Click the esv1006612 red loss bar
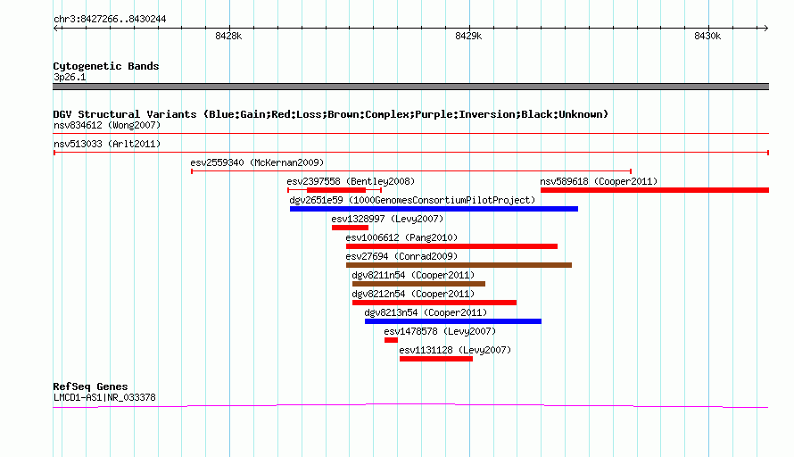This screenshot has height=457, width=794. [x=451, y=246]
